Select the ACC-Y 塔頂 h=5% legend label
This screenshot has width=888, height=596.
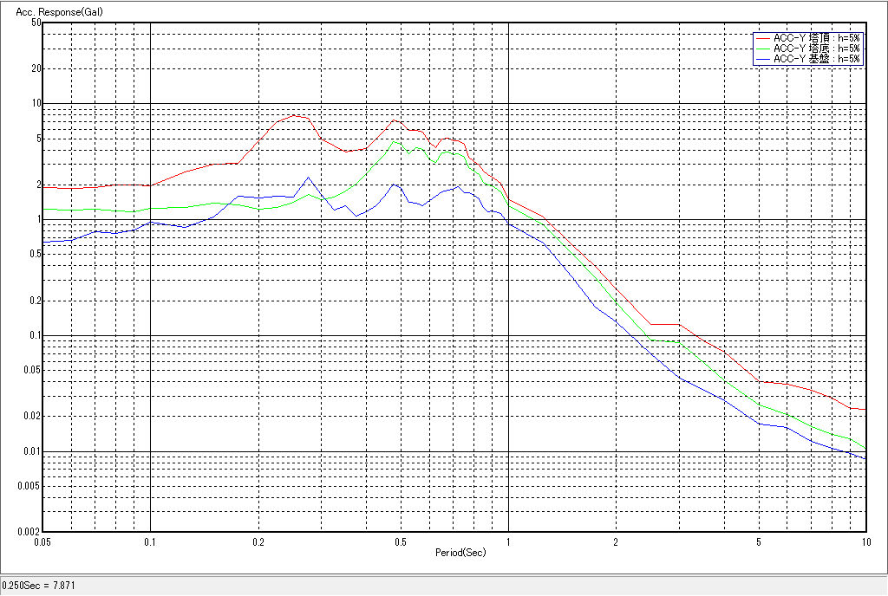816,38
